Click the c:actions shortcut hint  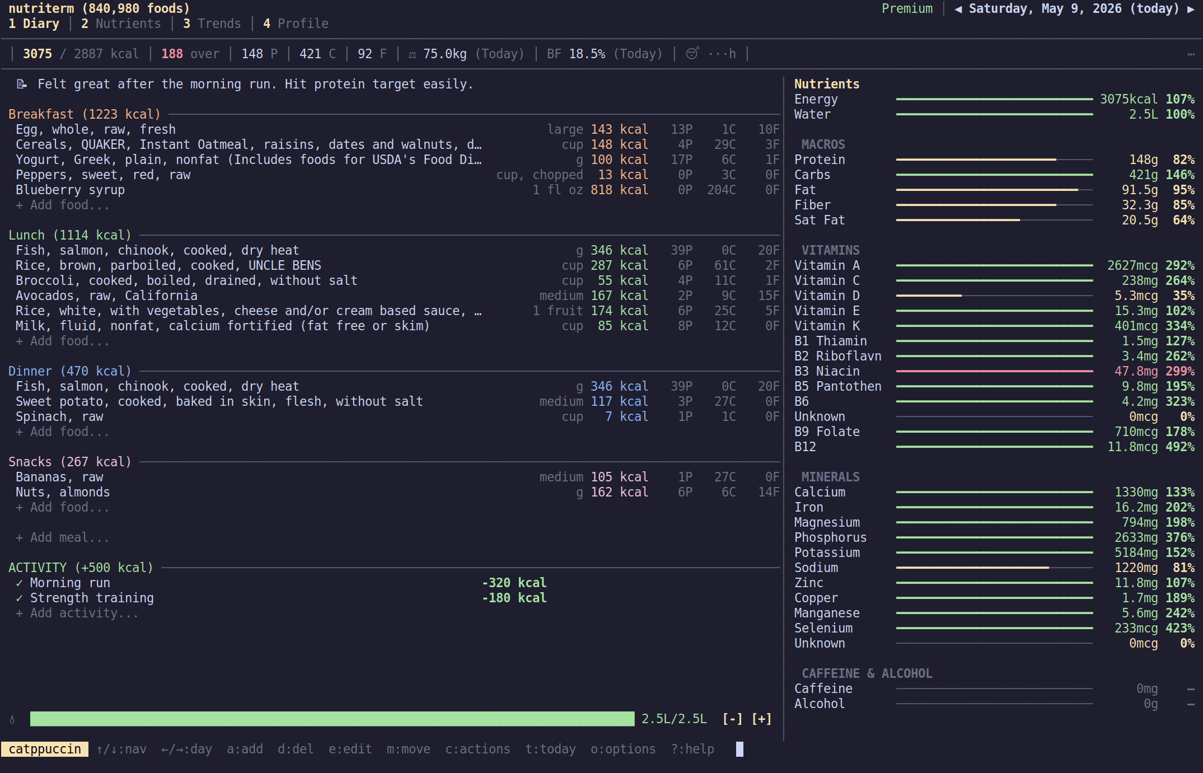478,749
